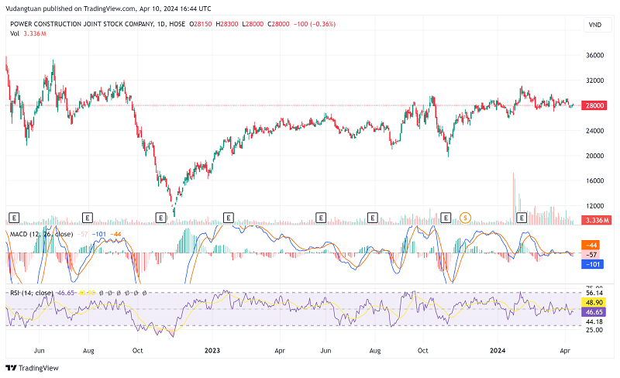Click the 2023 label on the time axis
The width and height of the screenshot is (620, 378).
212,350
